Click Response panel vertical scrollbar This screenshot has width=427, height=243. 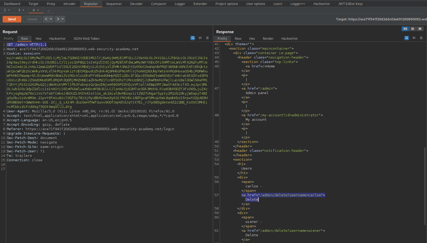425,186
